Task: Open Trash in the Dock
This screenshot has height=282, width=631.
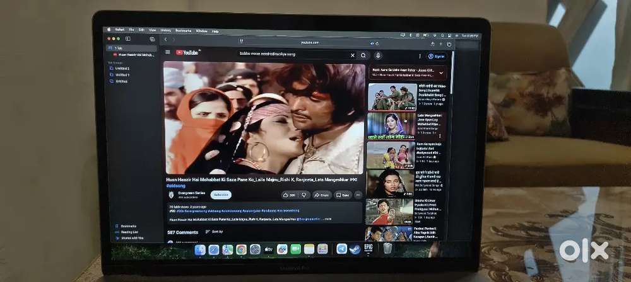Action: 387,248
